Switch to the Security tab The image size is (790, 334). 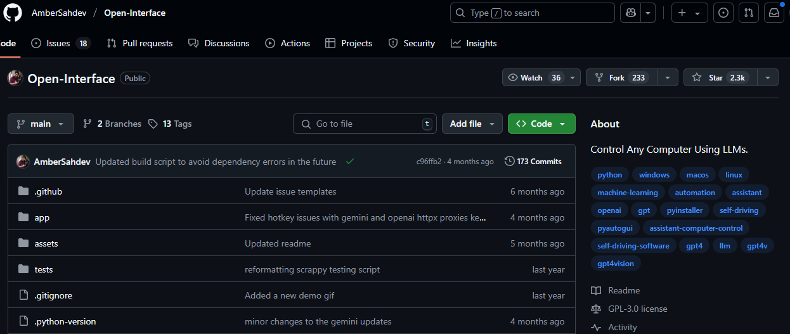[411, 43]
